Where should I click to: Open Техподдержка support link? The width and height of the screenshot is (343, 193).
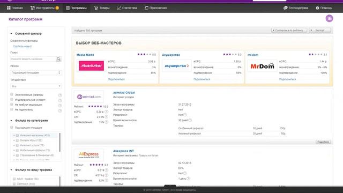click(x=296, y=8)
